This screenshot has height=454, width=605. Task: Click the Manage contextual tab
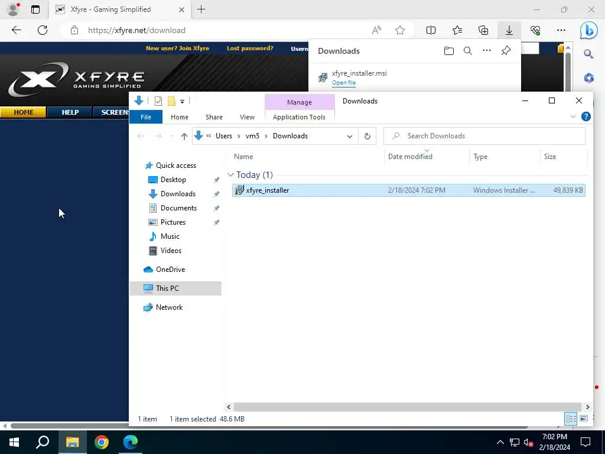[x=300, y=102]
